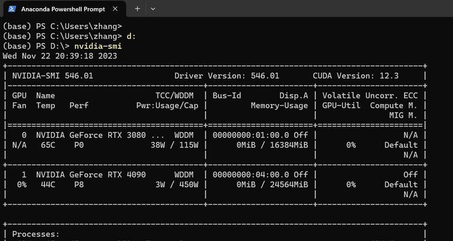Click bus id 00000000:04:00.0 Off

pyautogui.click(x=260, y=175)
